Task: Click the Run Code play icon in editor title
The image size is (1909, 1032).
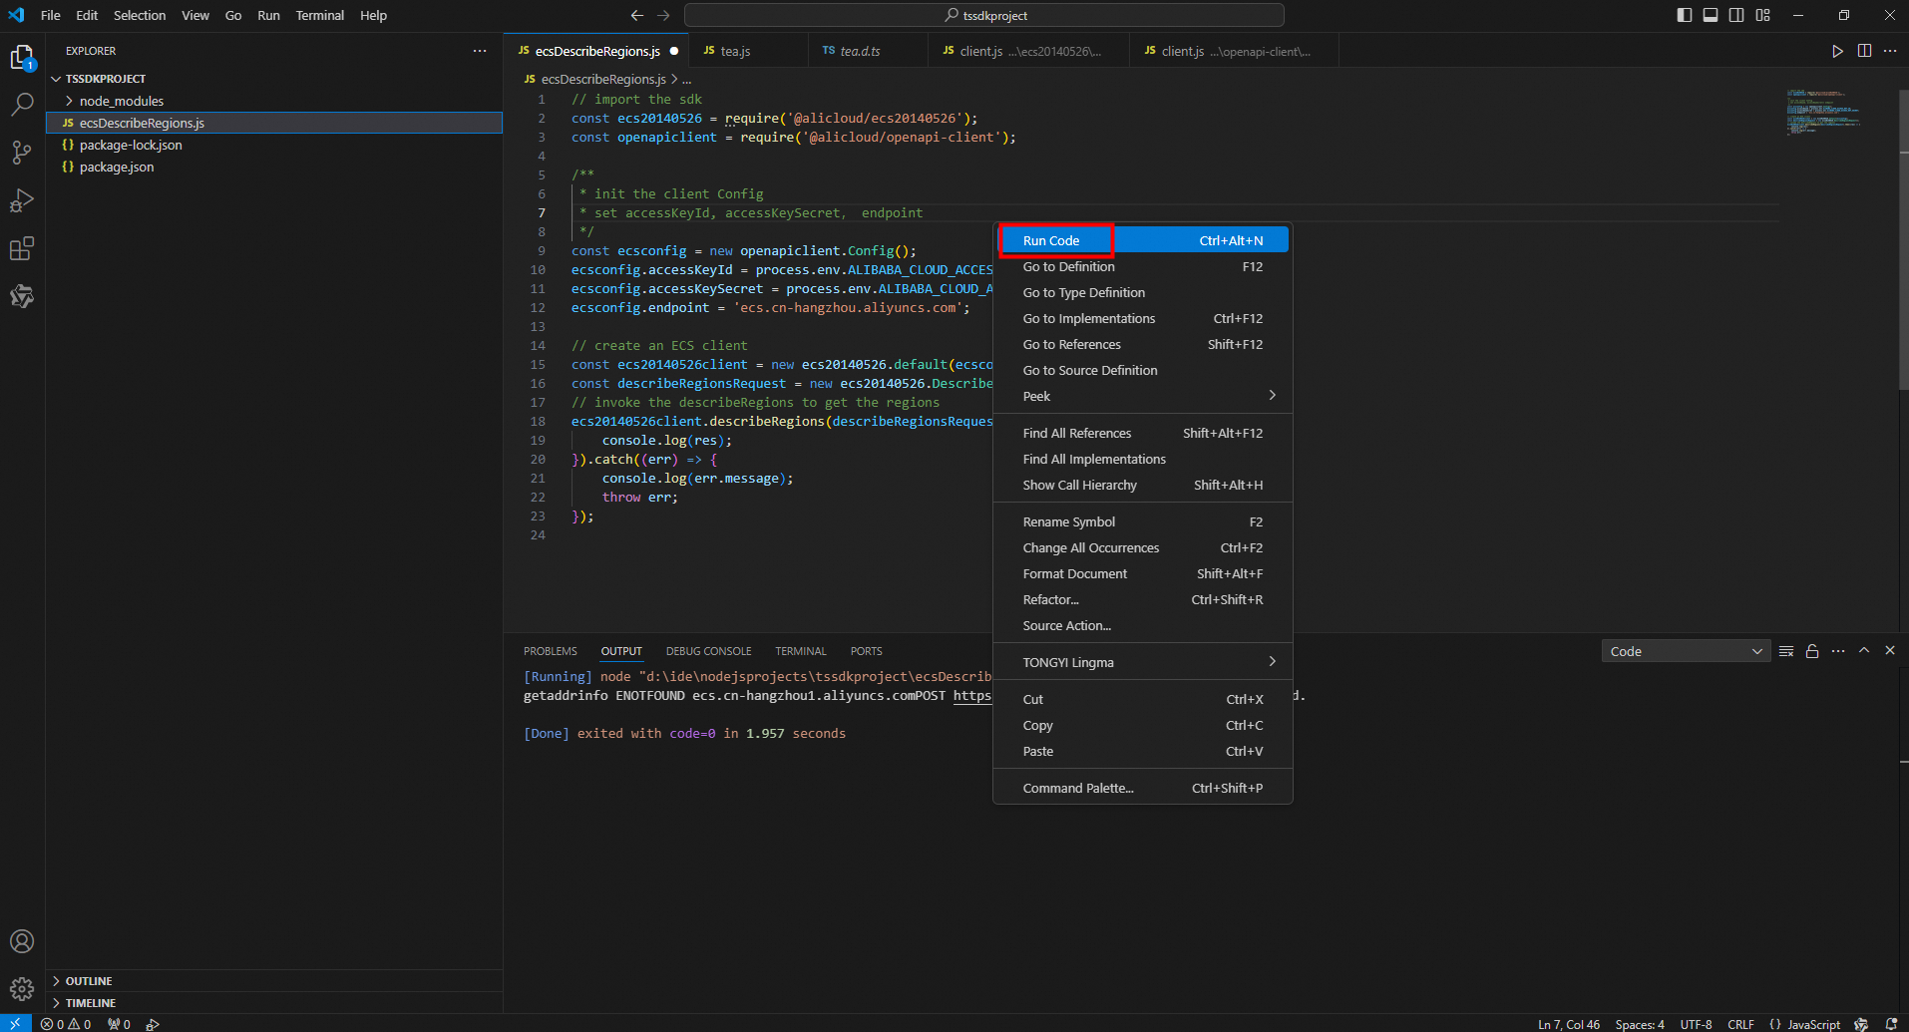Action: pos(1837,51)
